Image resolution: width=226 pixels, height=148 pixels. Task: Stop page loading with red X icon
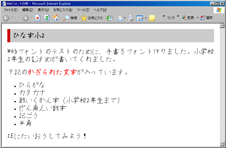click(38, 18)
